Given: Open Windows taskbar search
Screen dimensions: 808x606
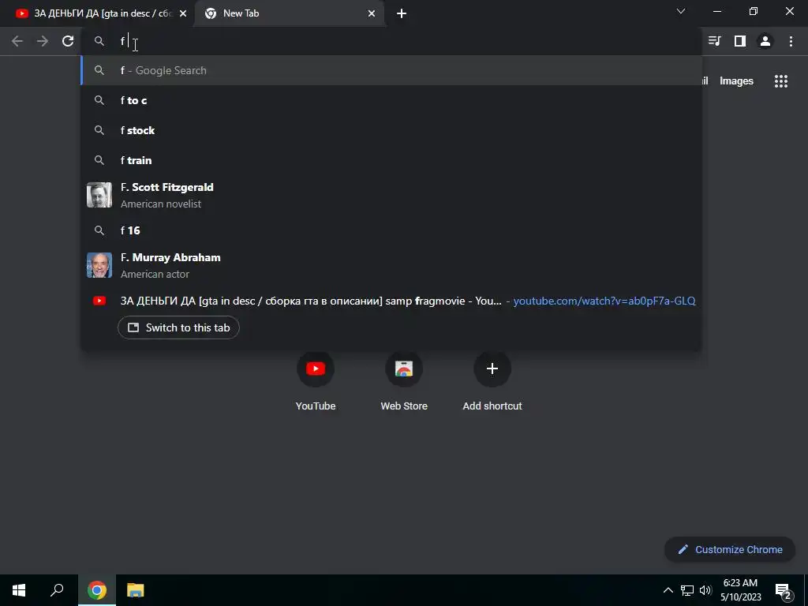Looking at the screenshot, I should 57,590.
